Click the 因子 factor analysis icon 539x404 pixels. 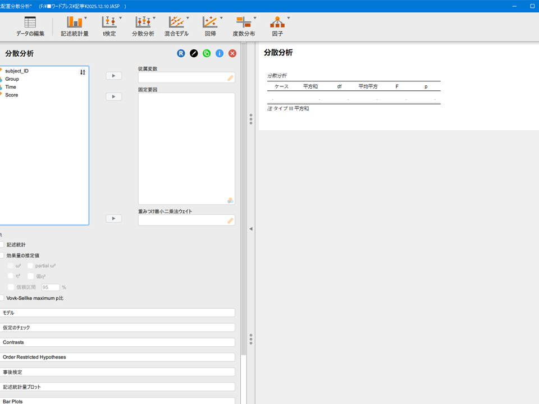[277, 26]
